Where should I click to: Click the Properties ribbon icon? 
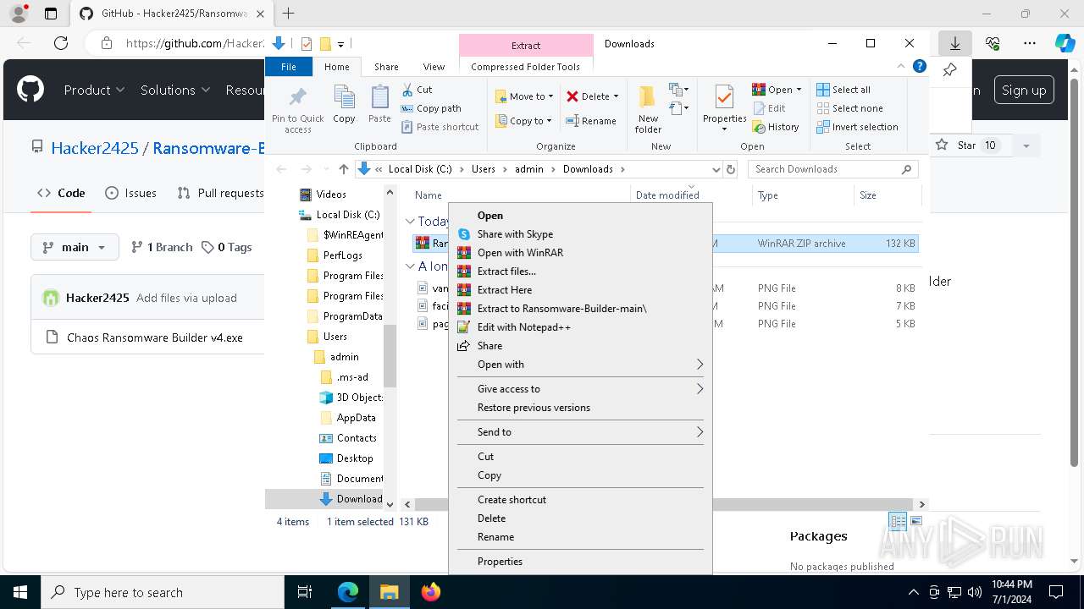coord(724,108)
